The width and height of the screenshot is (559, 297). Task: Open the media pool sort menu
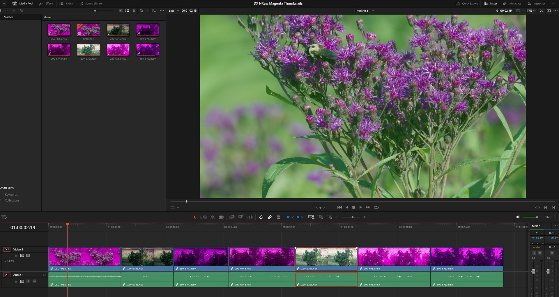(154, 10)
